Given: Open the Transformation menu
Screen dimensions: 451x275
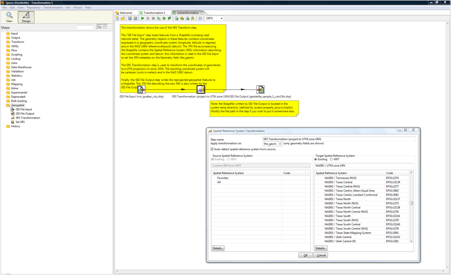Looking at the screenshot, I should click(x=53, y=7).
